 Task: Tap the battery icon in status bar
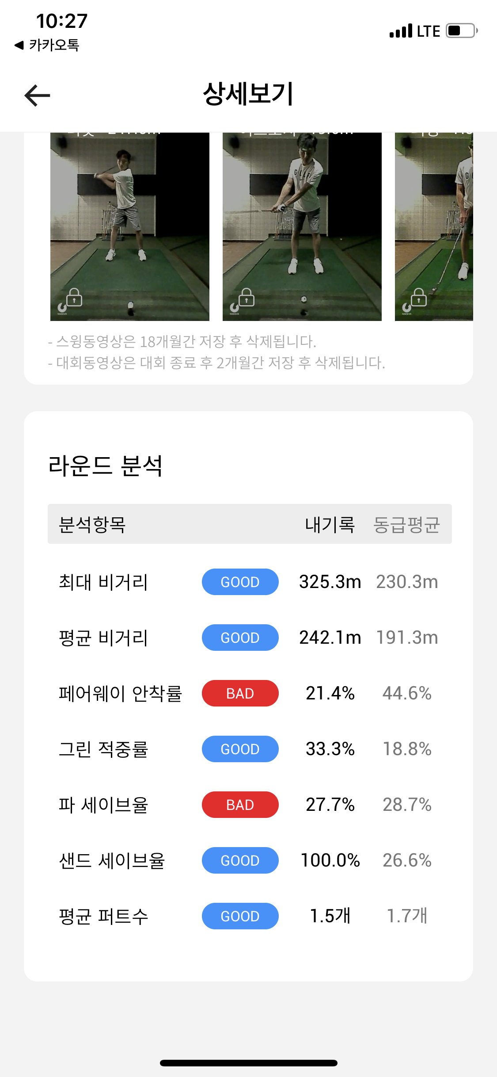[x=462, y=31]
